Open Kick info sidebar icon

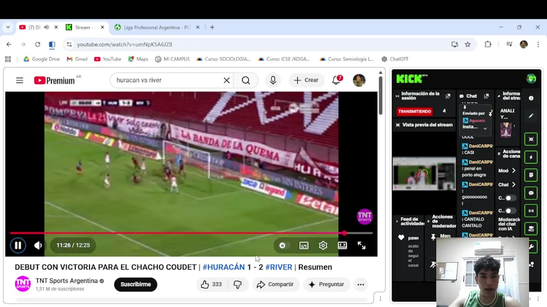531,98
